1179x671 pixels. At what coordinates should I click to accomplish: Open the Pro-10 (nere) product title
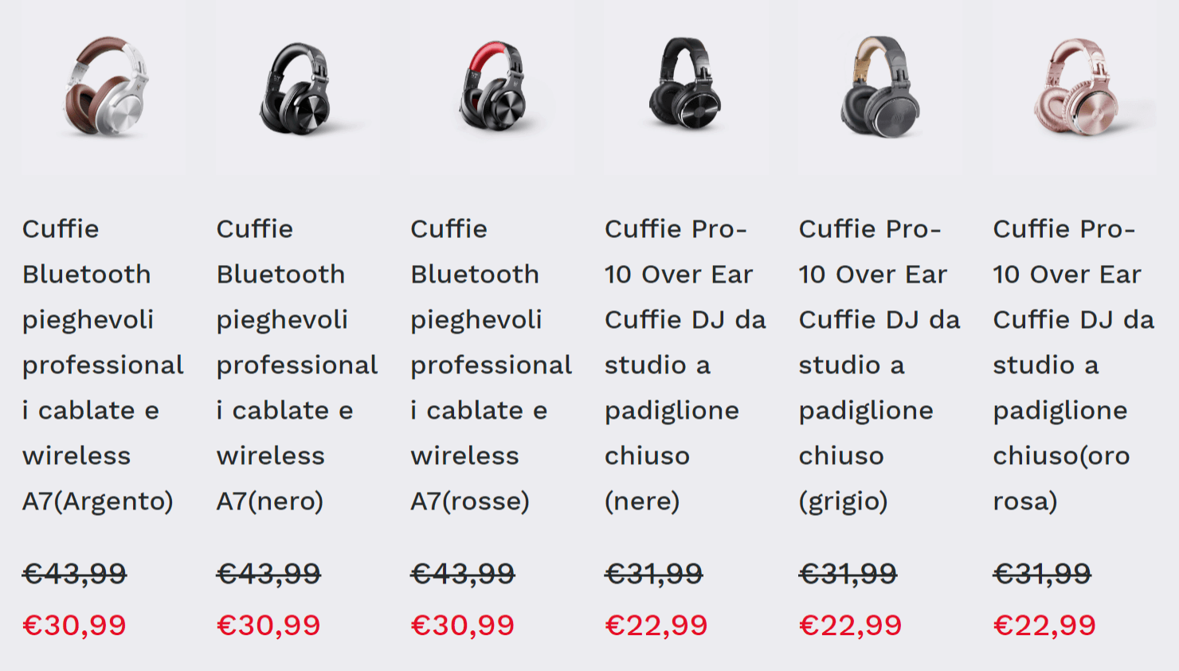[685, 365]
